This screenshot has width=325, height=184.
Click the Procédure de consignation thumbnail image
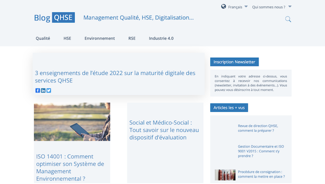pos(225,175)
